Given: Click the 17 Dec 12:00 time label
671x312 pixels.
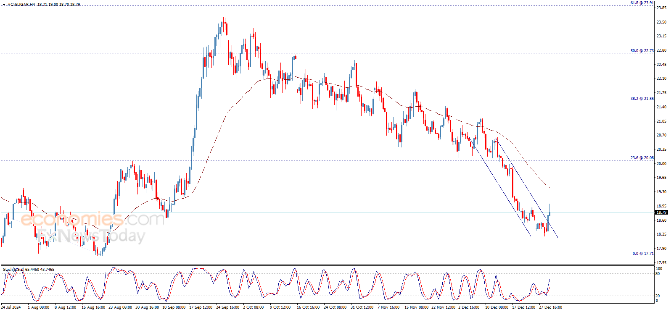Looking at the screenshot, I should 524,307.
